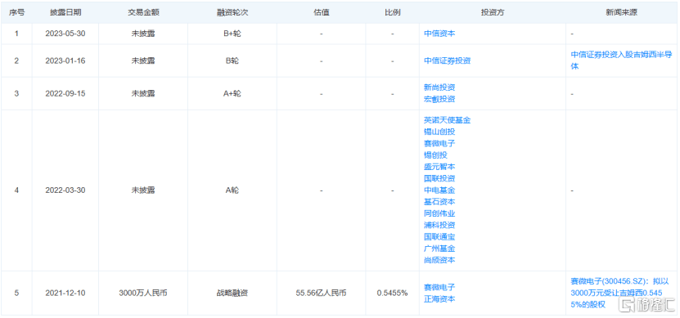The width and height of the screenshot is (680, 318).
Task: Open the 中信资本 investor link
Action: (439, 34)
